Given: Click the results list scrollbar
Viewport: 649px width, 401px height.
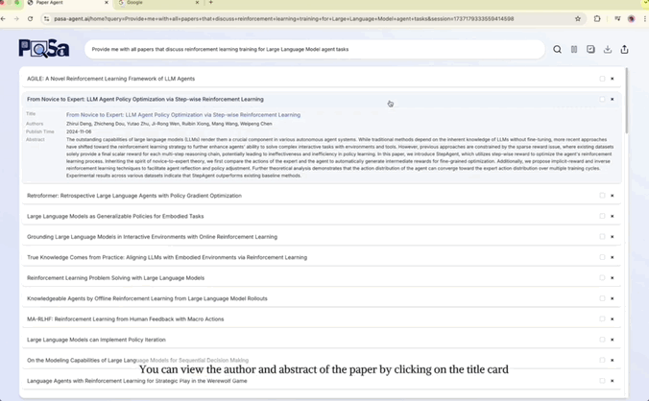Looking at the screenshot, I should click(x=627, y=102).
